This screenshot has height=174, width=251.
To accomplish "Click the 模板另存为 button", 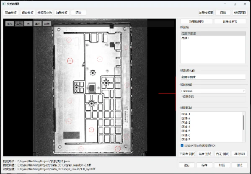I will coord(45,13).
